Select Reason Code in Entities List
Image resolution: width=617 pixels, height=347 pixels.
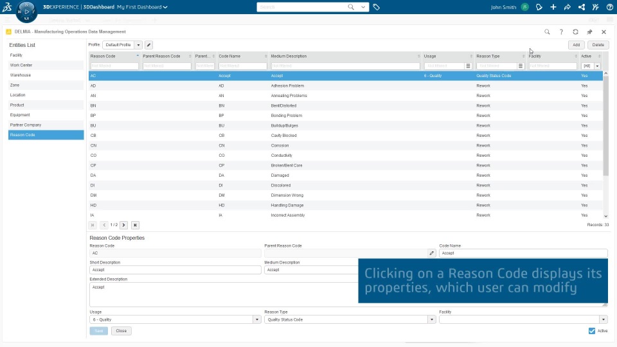coord(46,135)
